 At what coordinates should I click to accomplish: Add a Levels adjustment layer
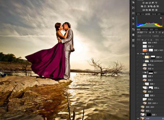pyautogui.click(x=147, y=3)
